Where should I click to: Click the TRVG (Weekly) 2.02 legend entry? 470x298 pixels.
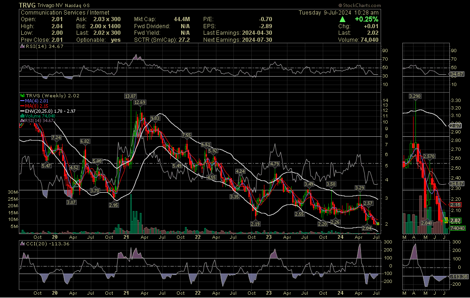pos(52,96)
